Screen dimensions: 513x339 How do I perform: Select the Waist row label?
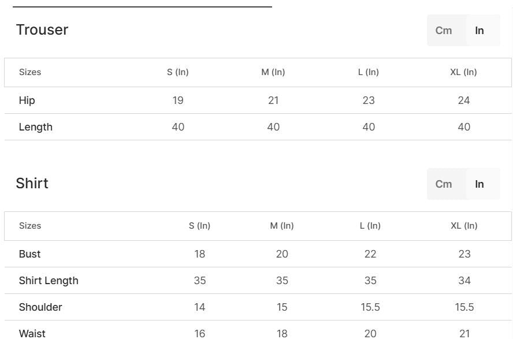click(32, 333)
